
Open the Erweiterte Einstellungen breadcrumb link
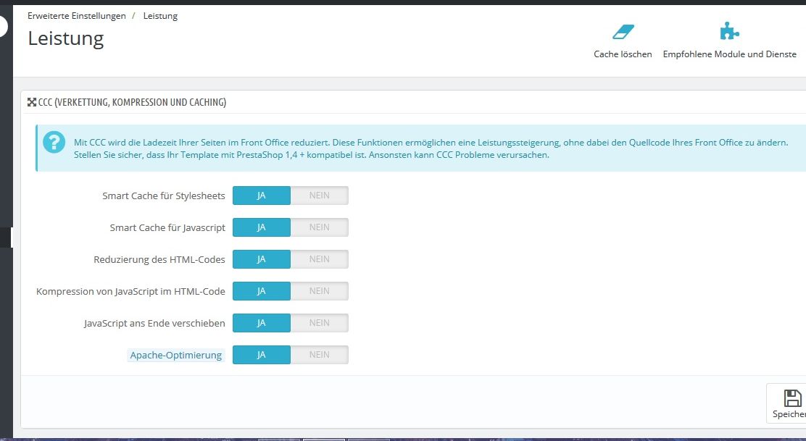77,16
